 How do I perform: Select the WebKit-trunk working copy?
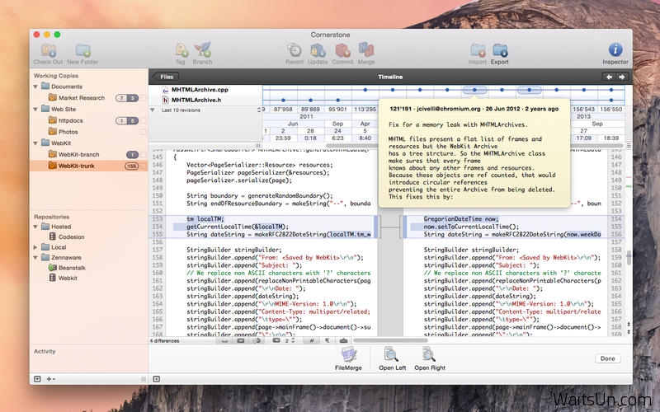click(89, 166)
